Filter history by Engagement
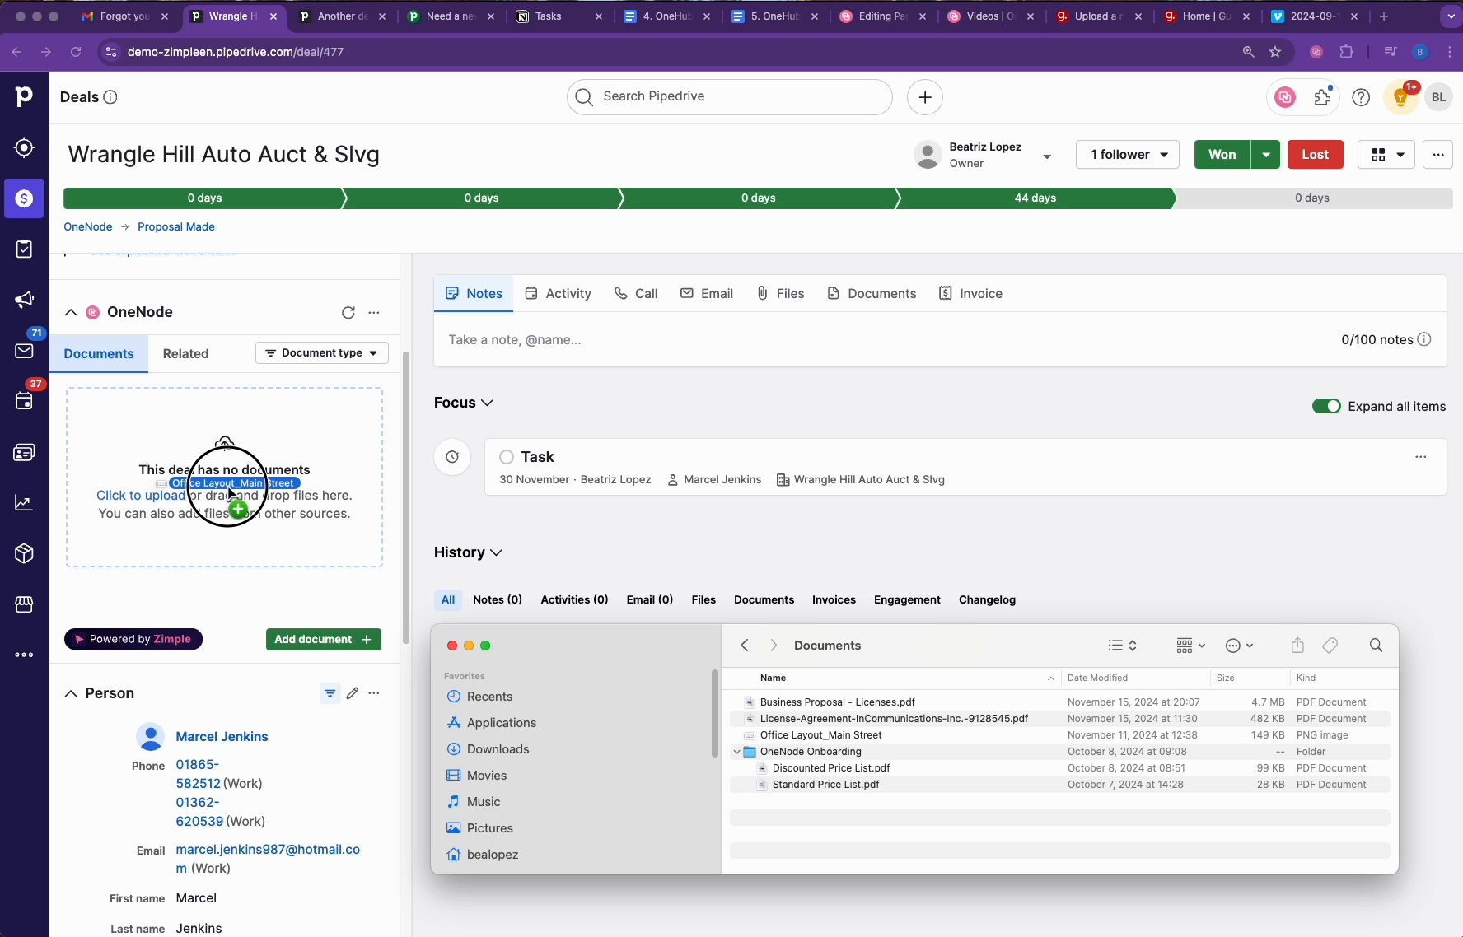 coord(907,600)
